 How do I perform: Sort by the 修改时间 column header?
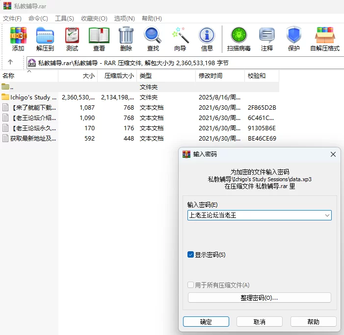(220, 76)
